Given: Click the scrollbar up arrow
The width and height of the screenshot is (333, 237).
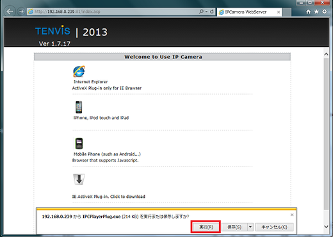Looking at the screenshot, I should pos(326,54).
